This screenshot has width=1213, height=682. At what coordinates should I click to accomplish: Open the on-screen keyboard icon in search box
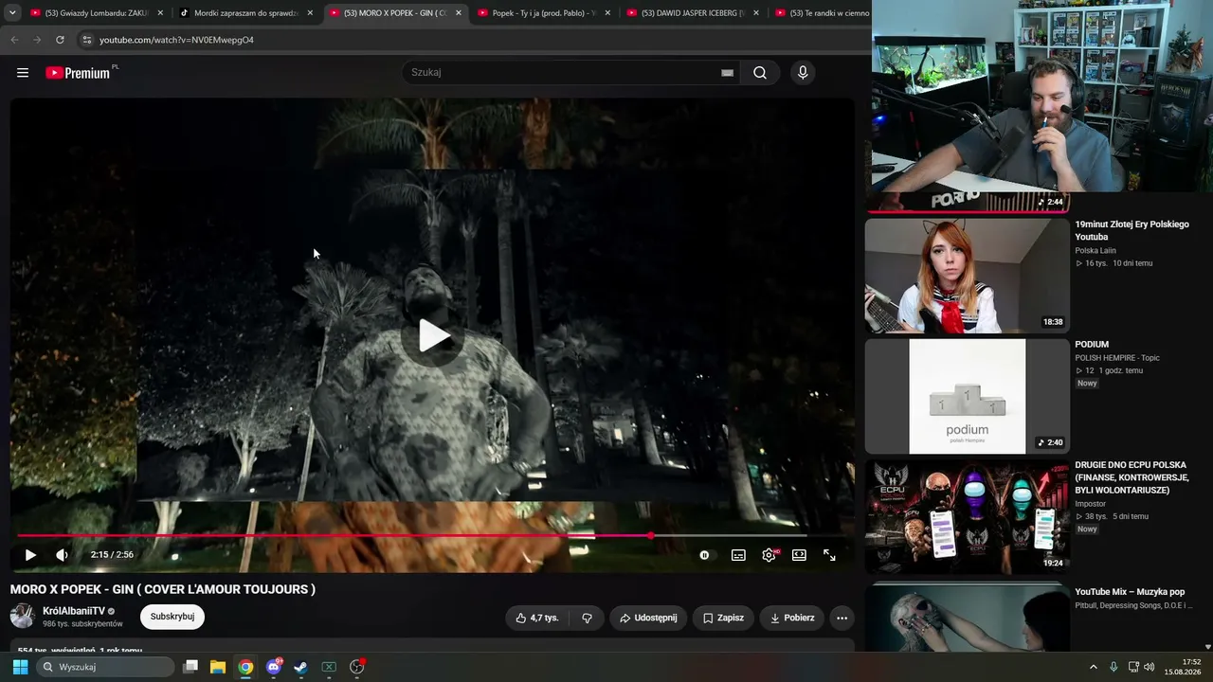(x=727, y=73)
